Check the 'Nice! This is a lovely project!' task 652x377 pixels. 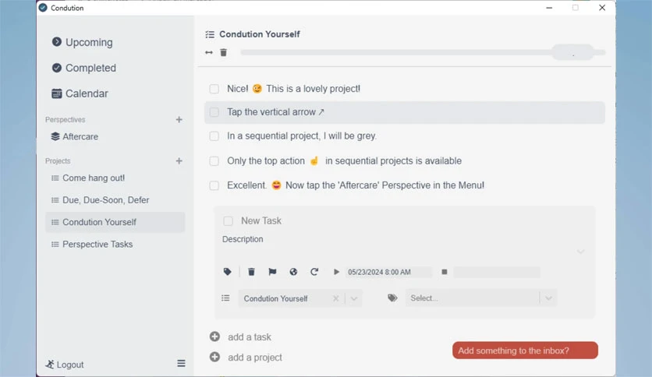pos(214,89)
